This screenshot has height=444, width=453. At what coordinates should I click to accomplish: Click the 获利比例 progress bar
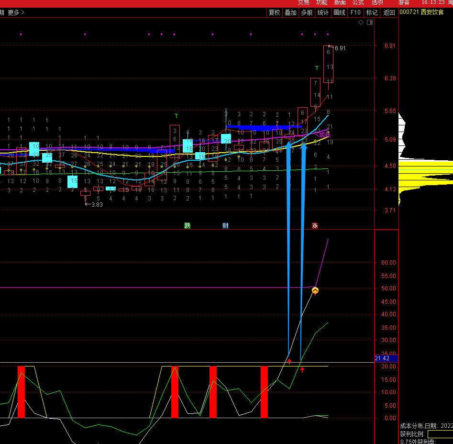440,434
